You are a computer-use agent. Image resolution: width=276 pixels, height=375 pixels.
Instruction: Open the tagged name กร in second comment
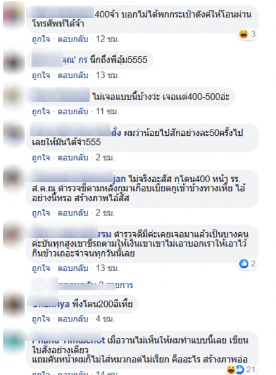83,60
